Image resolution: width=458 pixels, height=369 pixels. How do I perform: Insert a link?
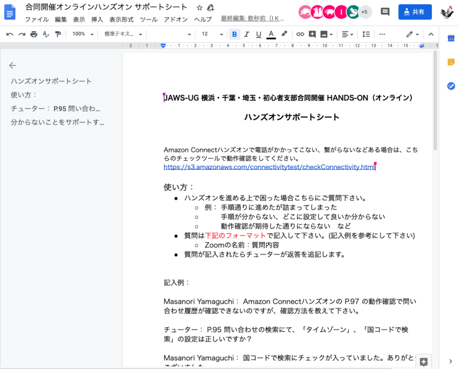click(300, 34)
